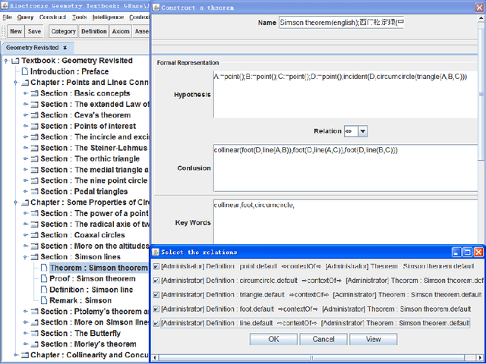Expand Section The nine point circle node

click(26, 180)
